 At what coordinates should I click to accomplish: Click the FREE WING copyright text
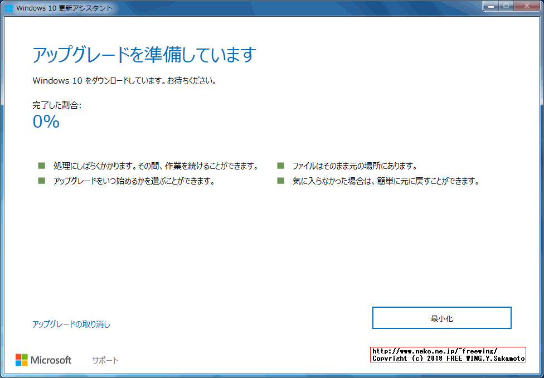click(x=447, y=359)
